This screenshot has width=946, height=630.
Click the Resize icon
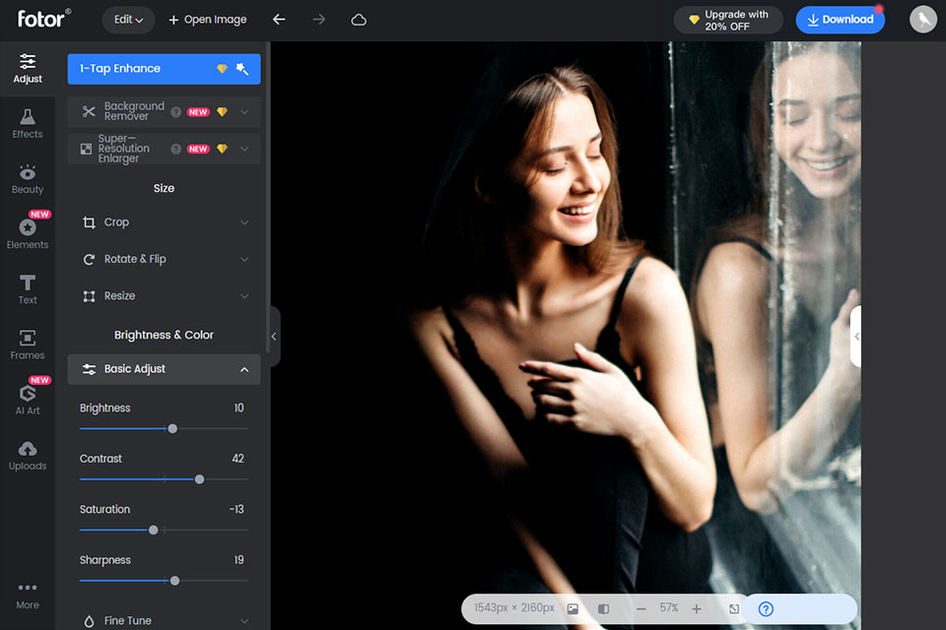click(90, 296)
